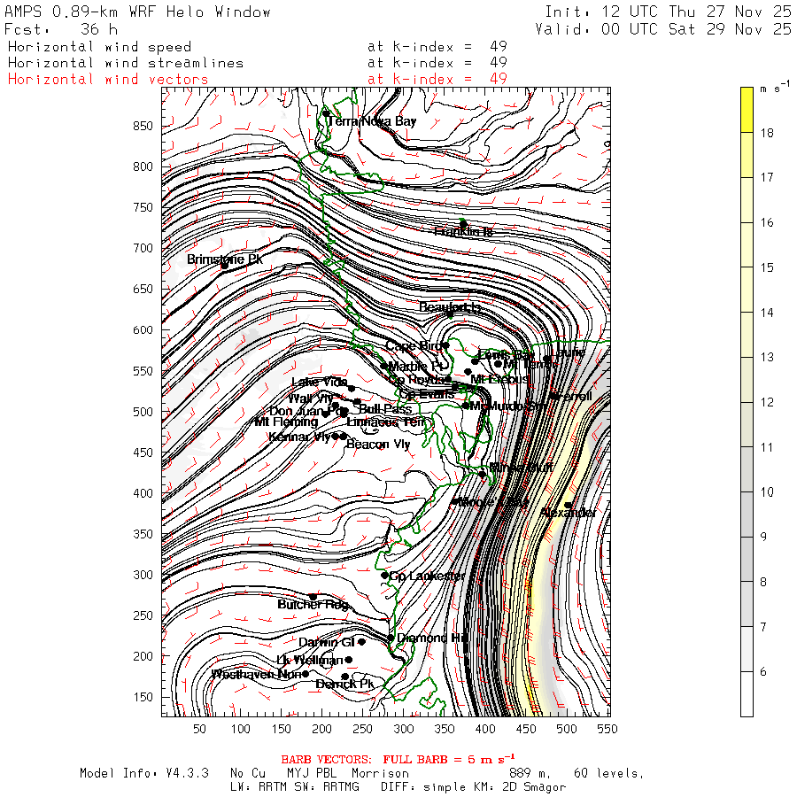Click the y-axis tick label '600'
This screenshot has width=797, height=797.
pyautogui.click(x=143, y=330)
